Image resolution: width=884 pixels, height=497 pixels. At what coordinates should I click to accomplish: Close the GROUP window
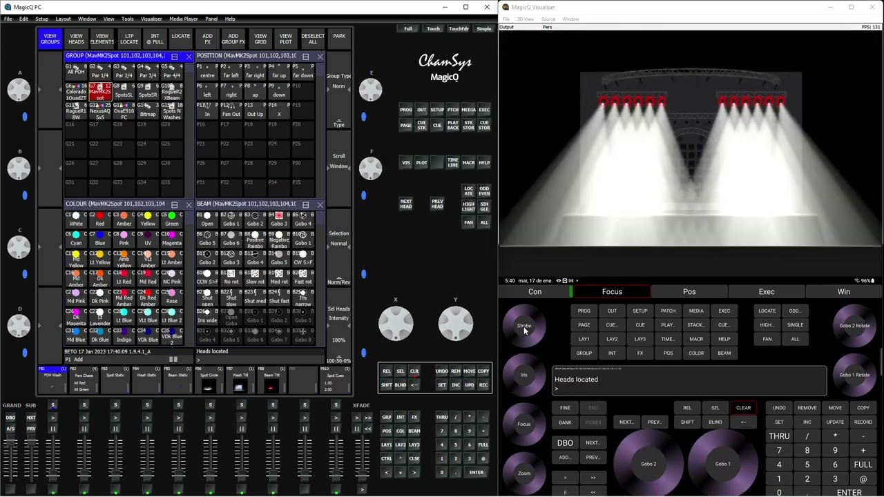(x=189, y=57)
